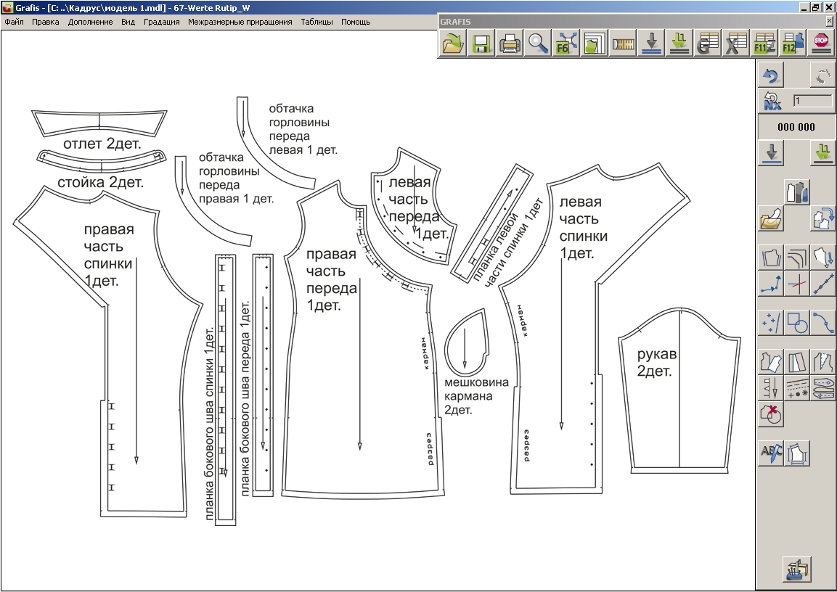This screenshot has height=592, width=837.
Task: Click the pattern piece dimension icon
Action: pos(797,453)
